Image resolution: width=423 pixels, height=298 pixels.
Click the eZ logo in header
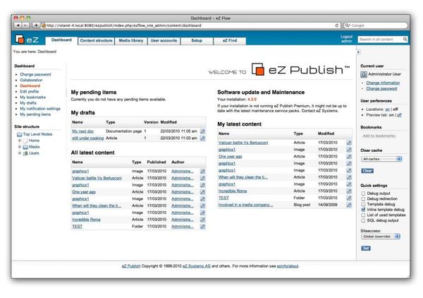click(x=27, y=40)
